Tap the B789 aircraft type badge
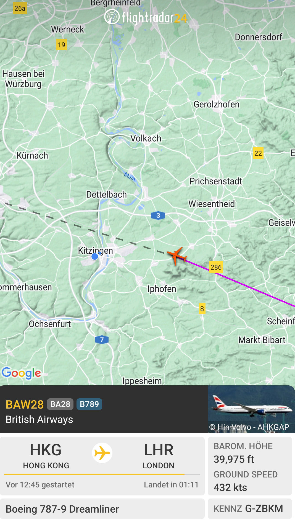 (89, 404)
